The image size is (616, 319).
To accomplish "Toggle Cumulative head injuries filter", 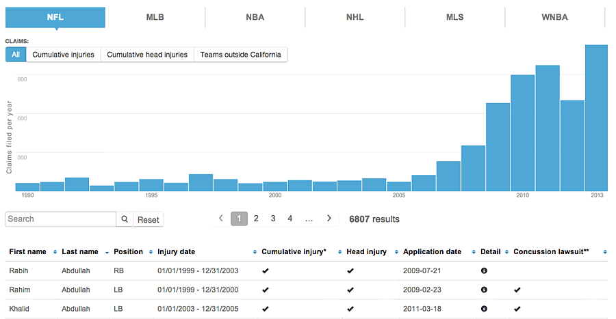I will pyautogui.click(x=147, y=55).
